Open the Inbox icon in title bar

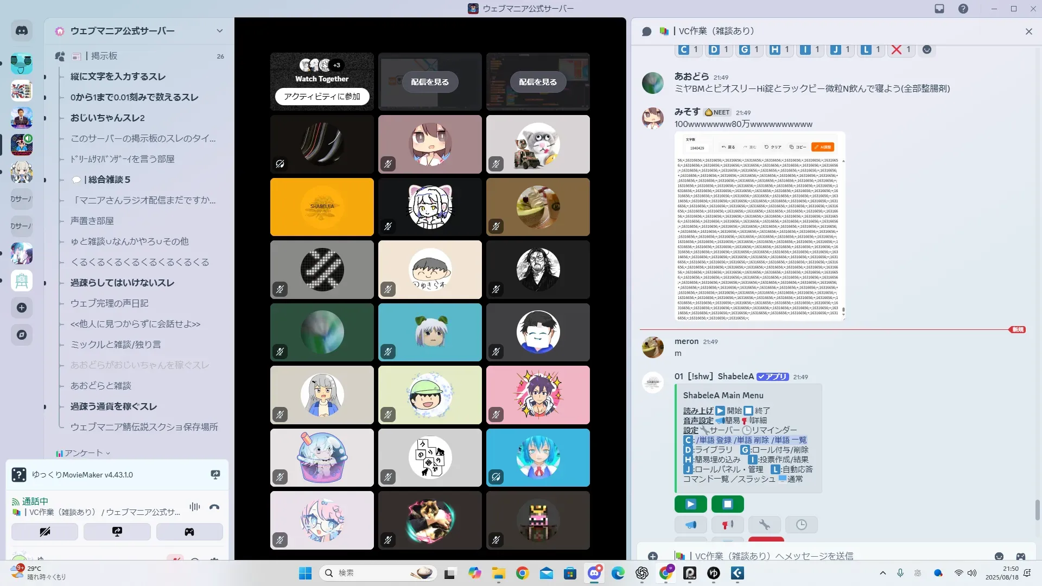point(939,9)
